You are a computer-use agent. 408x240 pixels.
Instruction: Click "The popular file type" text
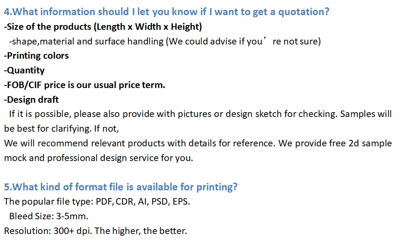click(47, 202)
